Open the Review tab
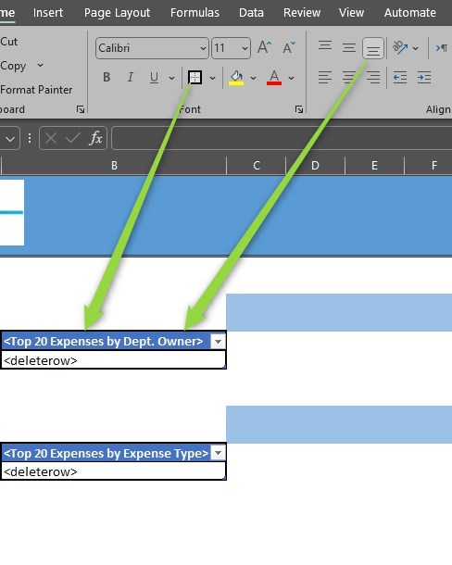 302,13
